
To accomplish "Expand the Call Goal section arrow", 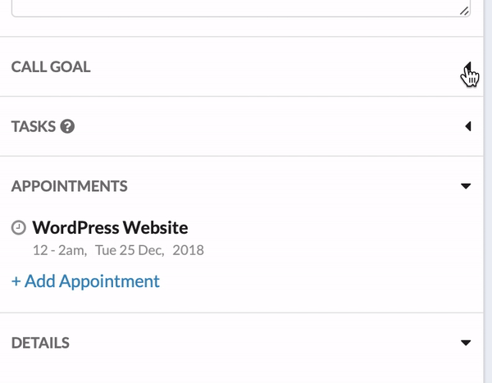I will [467, 67].
